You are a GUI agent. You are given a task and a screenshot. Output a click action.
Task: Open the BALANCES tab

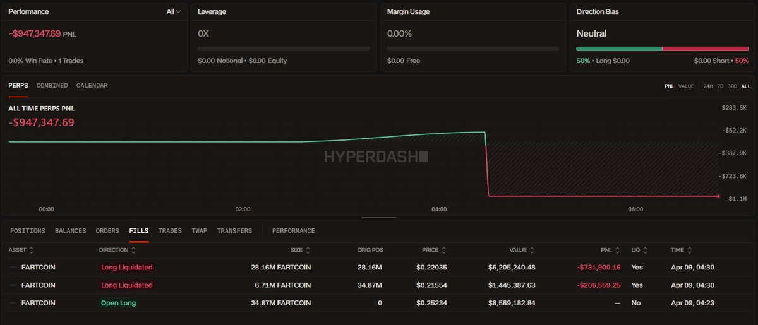[x=71, y=231]
